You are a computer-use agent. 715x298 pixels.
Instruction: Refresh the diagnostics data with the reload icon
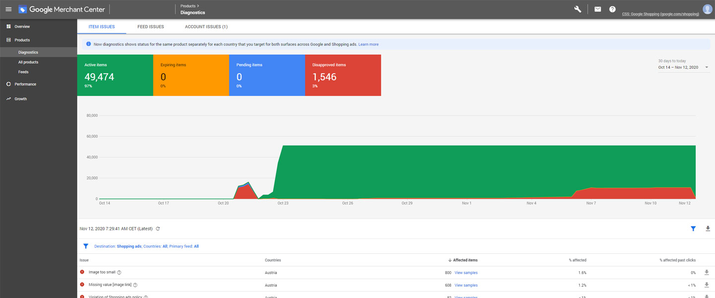click(x=157, y=228)
